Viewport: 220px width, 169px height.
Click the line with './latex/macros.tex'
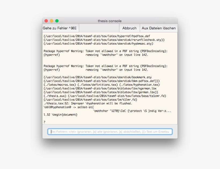[102, 85]
